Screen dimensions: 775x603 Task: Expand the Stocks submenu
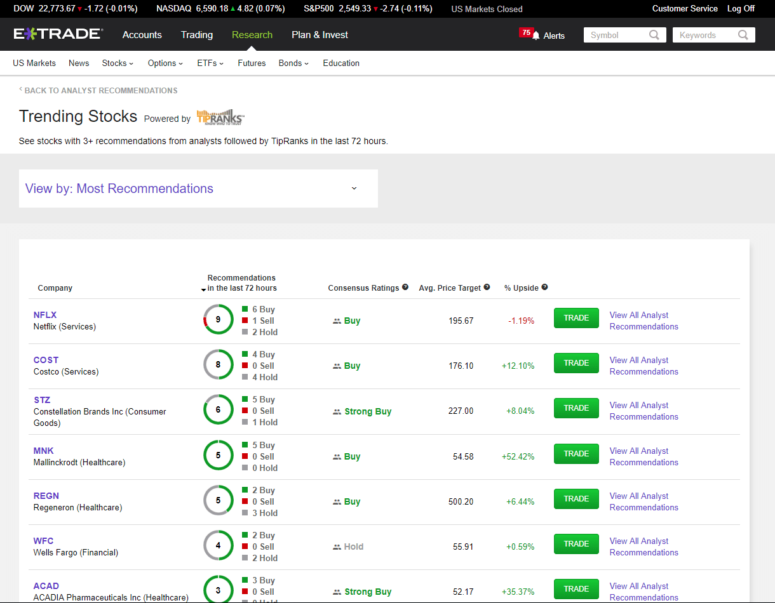(118, 63)
